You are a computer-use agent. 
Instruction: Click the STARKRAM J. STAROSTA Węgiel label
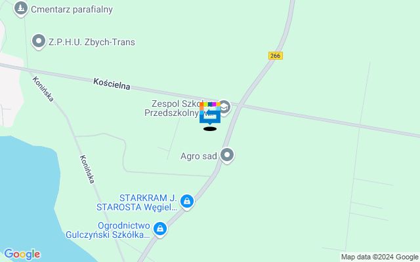(x=136, y=202)
